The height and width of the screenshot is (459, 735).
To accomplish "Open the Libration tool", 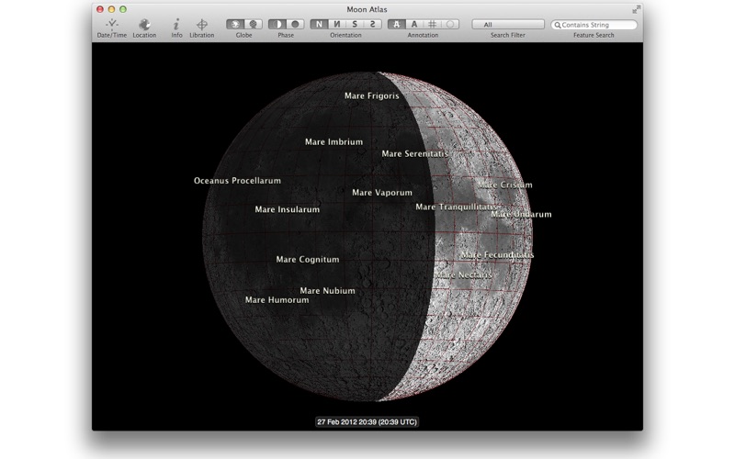I will pyautogui.click(x=201, y=28).
